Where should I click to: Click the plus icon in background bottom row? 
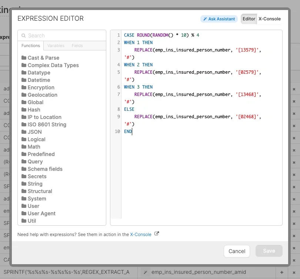coord(281,272)
